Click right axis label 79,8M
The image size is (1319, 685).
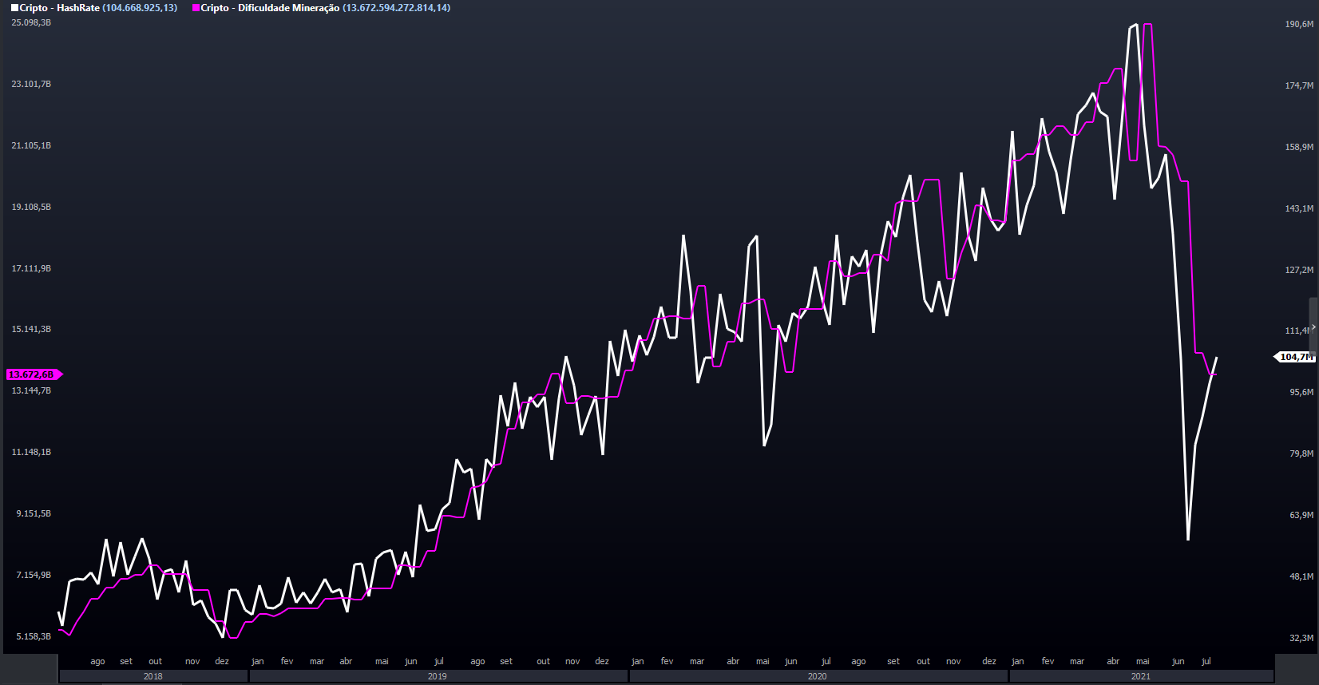click(x=1301, y=453)
